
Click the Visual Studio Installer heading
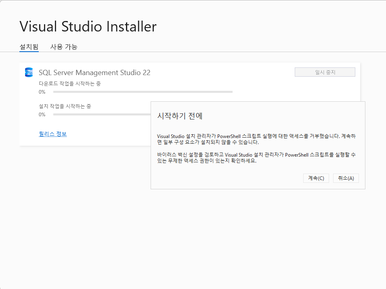(x=88, y=26)
